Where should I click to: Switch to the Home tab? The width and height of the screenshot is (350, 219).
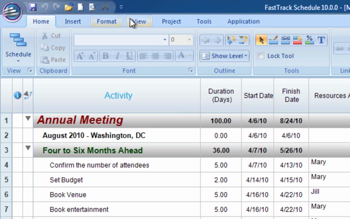point(41,22)
